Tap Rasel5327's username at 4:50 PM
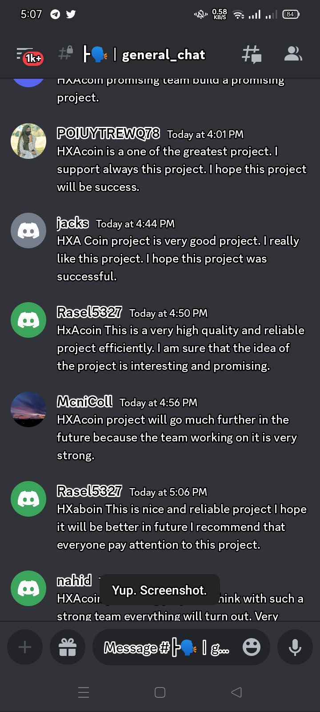Image resolution: width=320 pixels, height=712 pixels. coord(89,312)
